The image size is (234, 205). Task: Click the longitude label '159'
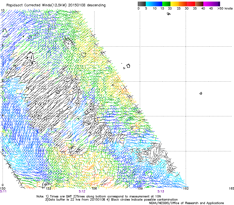point(140,189)
